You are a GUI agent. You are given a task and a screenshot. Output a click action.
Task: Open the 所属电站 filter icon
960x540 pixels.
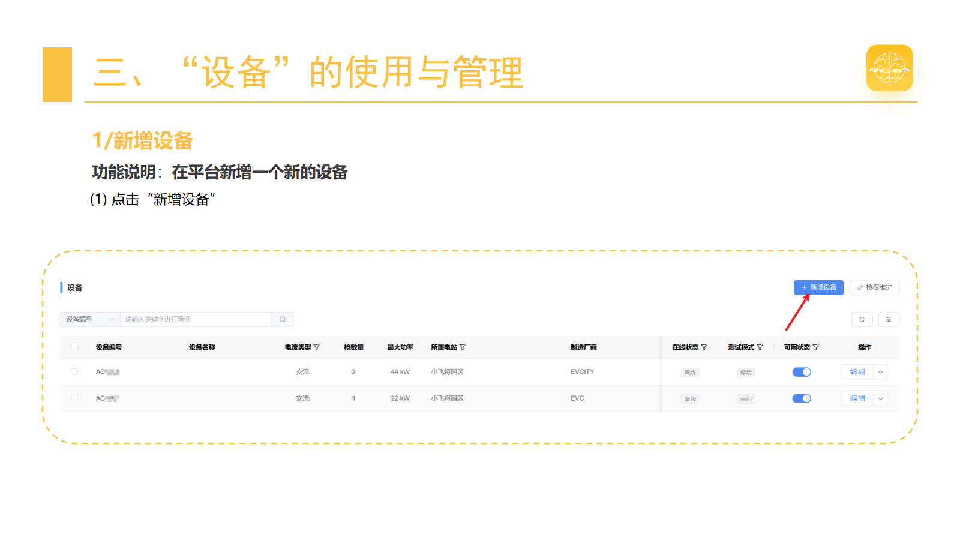(462, 347)
